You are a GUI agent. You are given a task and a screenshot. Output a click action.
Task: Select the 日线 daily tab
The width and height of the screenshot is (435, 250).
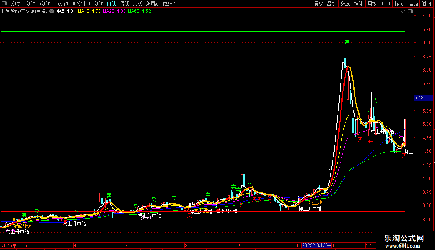(112, 3)
